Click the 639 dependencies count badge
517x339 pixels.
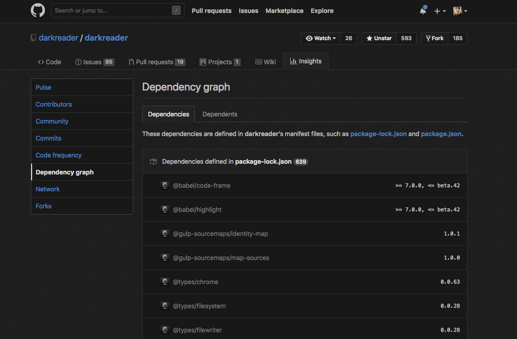point(301,162)
